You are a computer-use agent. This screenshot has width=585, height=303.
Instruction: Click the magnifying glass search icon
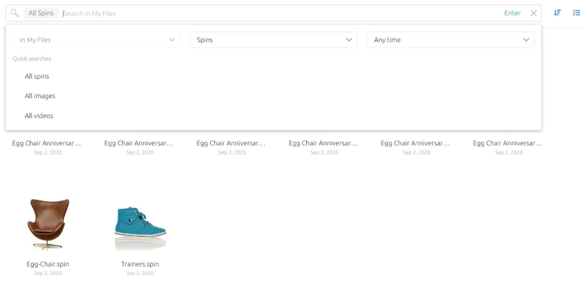coord(15,13)
